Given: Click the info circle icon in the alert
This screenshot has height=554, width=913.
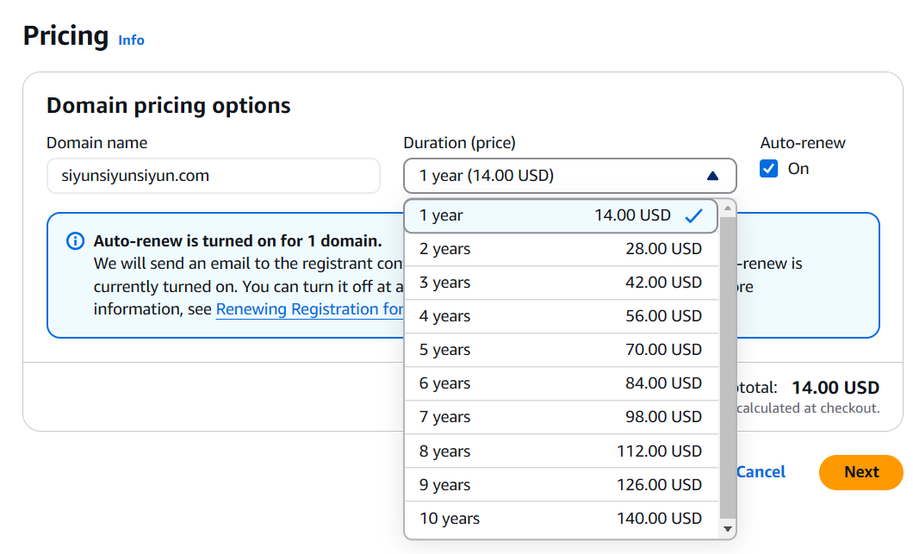Looking at the screenshot, I should pos(76,241).
